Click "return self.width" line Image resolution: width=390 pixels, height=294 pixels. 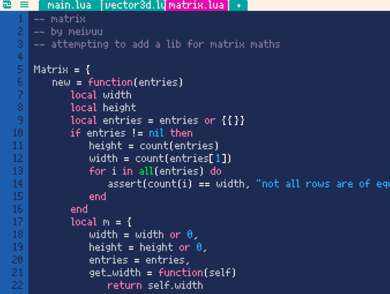(x=155, y=285)
